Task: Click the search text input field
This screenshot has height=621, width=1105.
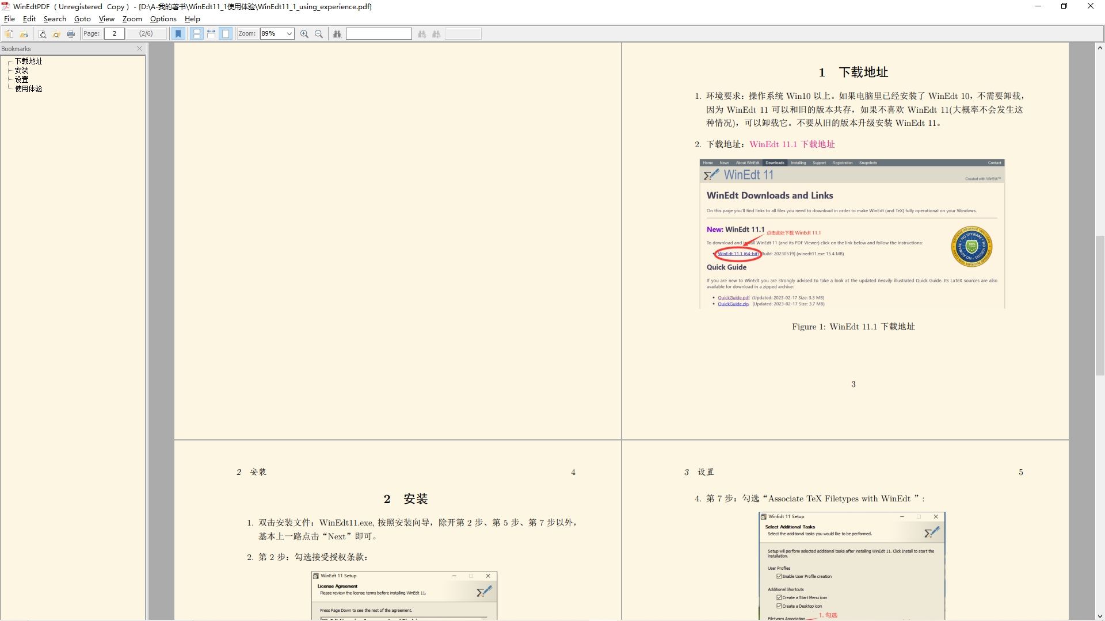Action: [x=379, y=34]
